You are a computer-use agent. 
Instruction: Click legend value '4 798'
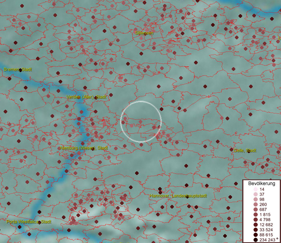(265, 220)
